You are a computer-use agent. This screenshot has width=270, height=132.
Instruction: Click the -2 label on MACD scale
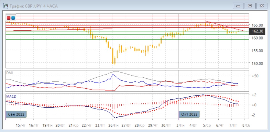[x=253, y=114]
